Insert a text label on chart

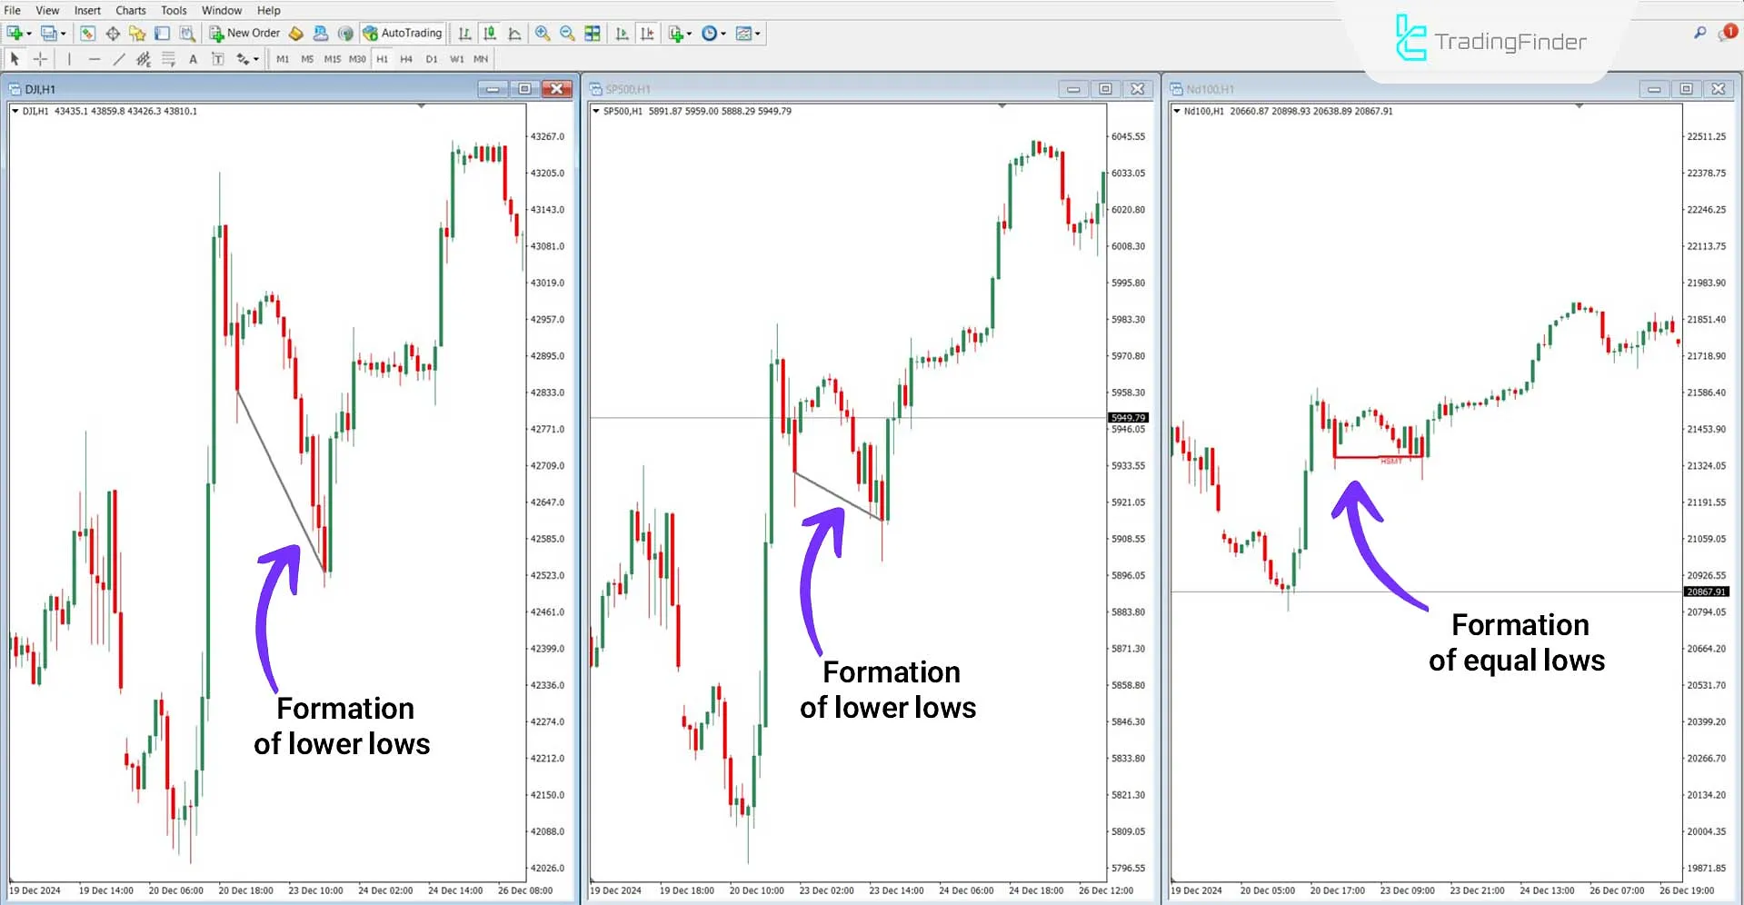(218, 58)
